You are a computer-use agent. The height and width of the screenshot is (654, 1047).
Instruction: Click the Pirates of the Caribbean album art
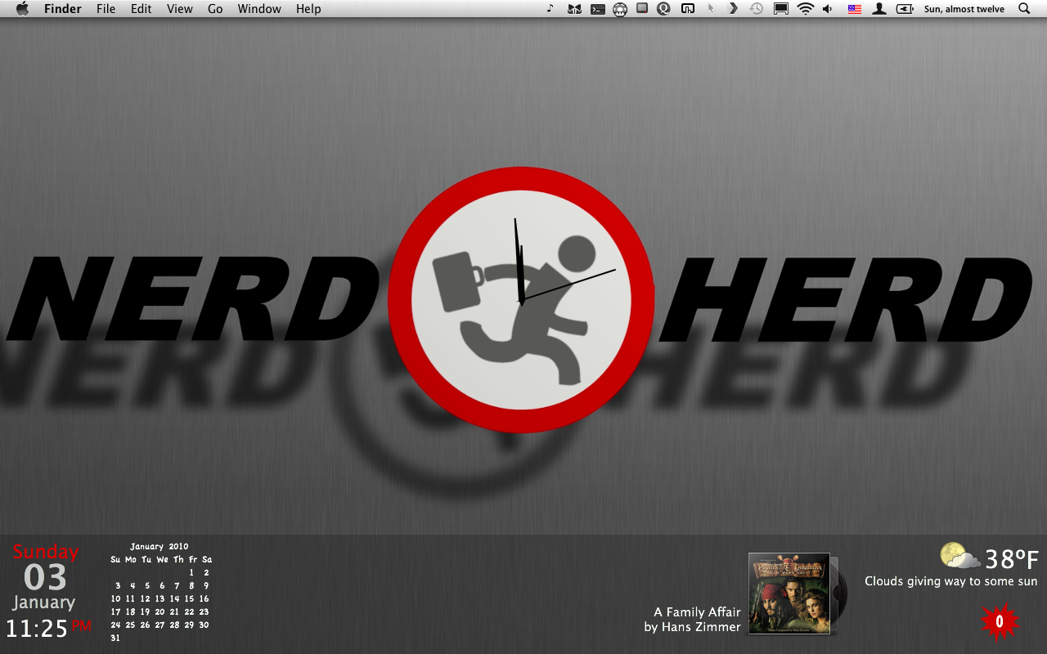tap(789, 594)
